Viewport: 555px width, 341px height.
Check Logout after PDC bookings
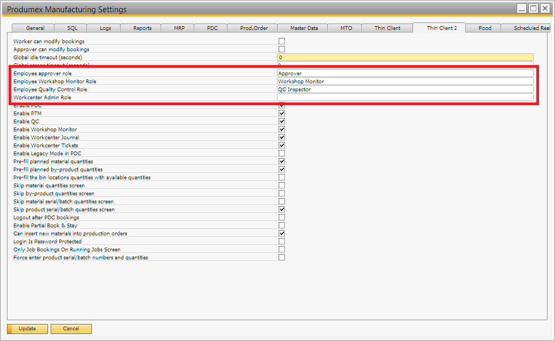pyautogui.click(x=282, y=217)
